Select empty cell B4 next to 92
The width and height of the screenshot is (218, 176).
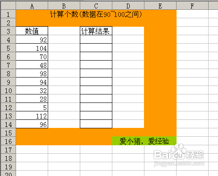(x=64, y=40)
